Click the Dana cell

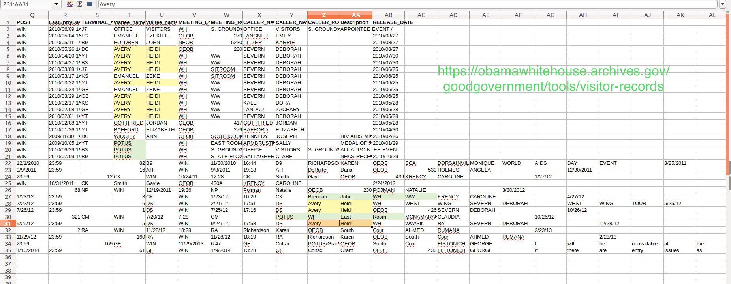tap(356, 170)
